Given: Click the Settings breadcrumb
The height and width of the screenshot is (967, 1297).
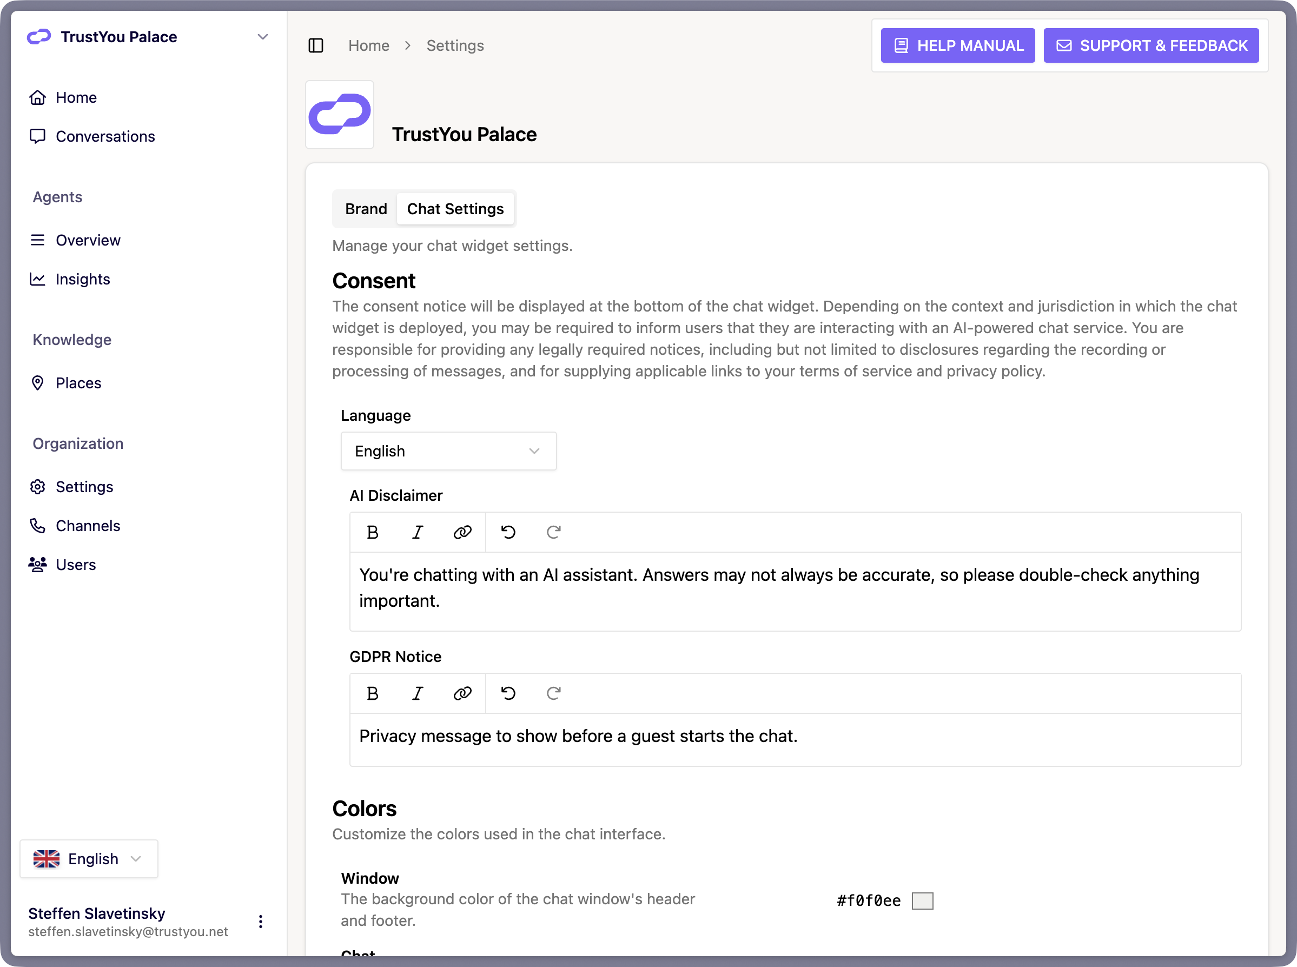Looking at the screenshot, I should [x=455, y=45].
